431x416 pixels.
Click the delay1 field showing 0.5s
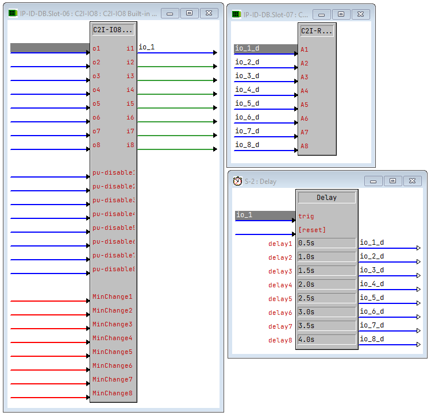[x=326, y=244]
